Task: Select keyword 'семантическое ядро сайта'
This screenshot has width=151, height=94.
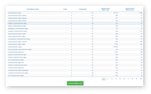Action: tap(16, 44)
